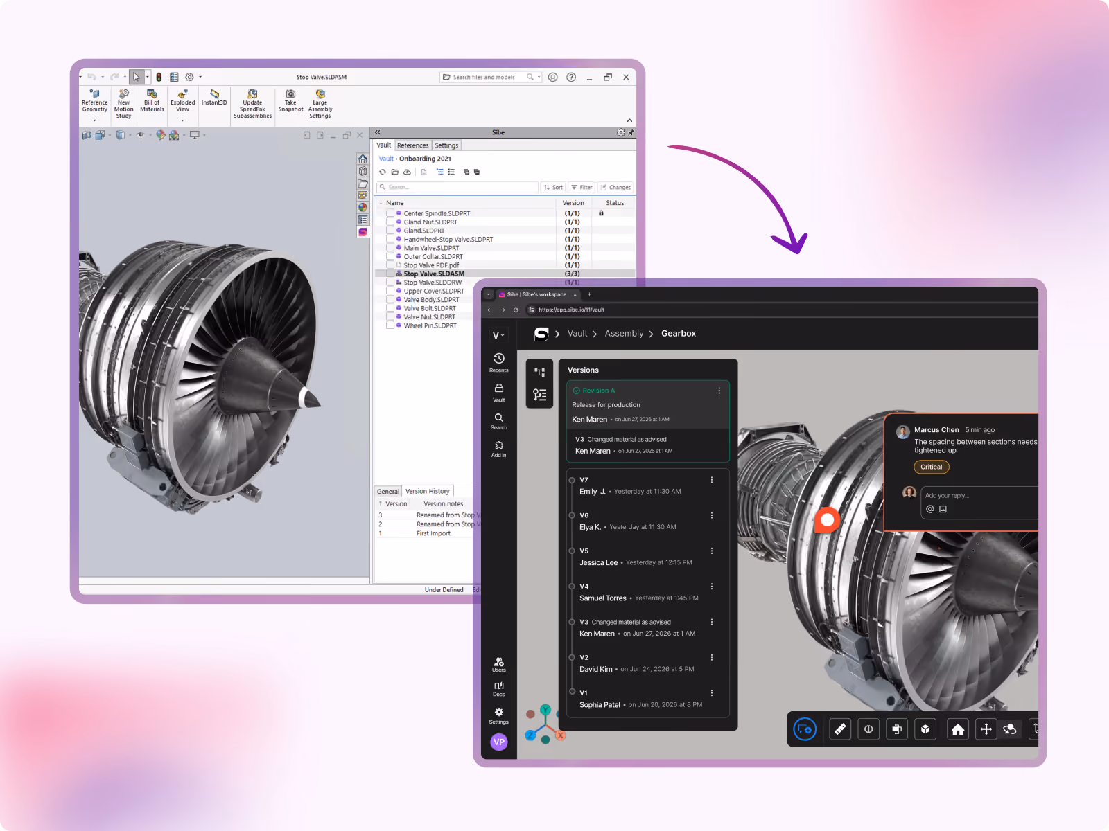Open Bill of Materials tool
Image resolution: width=1109 pixels, height=831 pixels.
pos(152,101)
